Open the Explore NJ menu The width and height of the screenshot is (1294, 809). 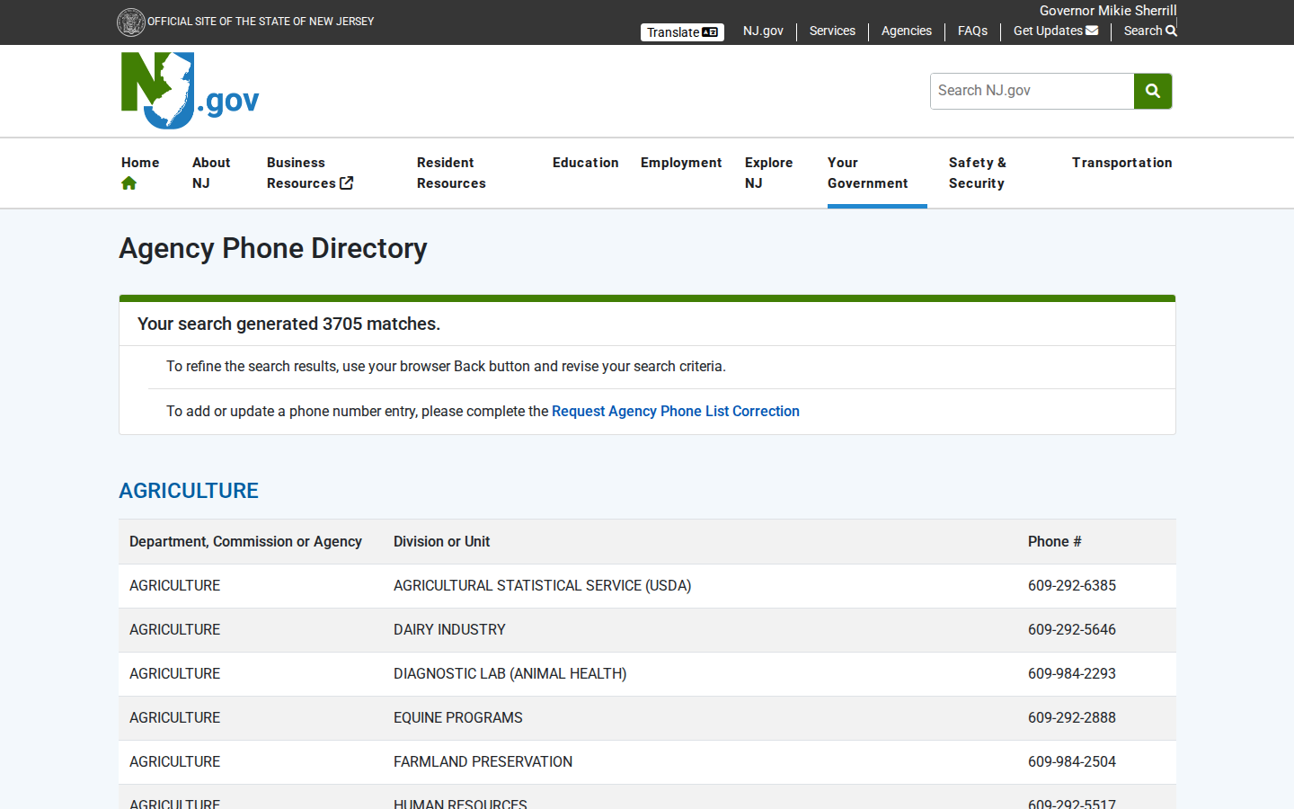point(769,173)
